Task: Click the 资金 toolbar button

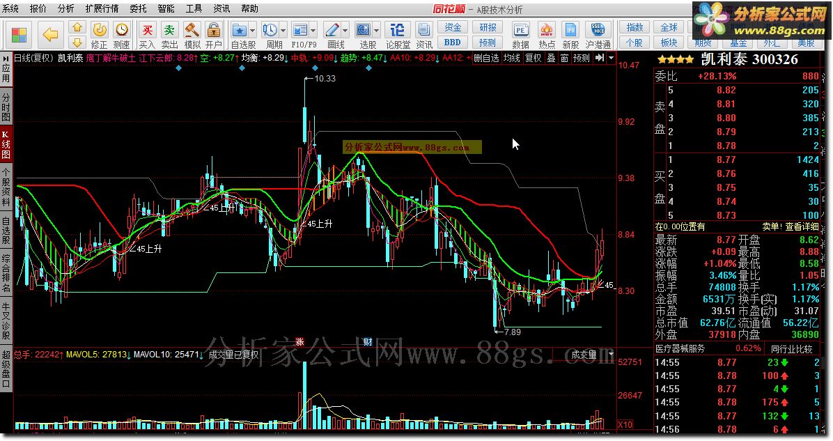Action: click(453, 28)
